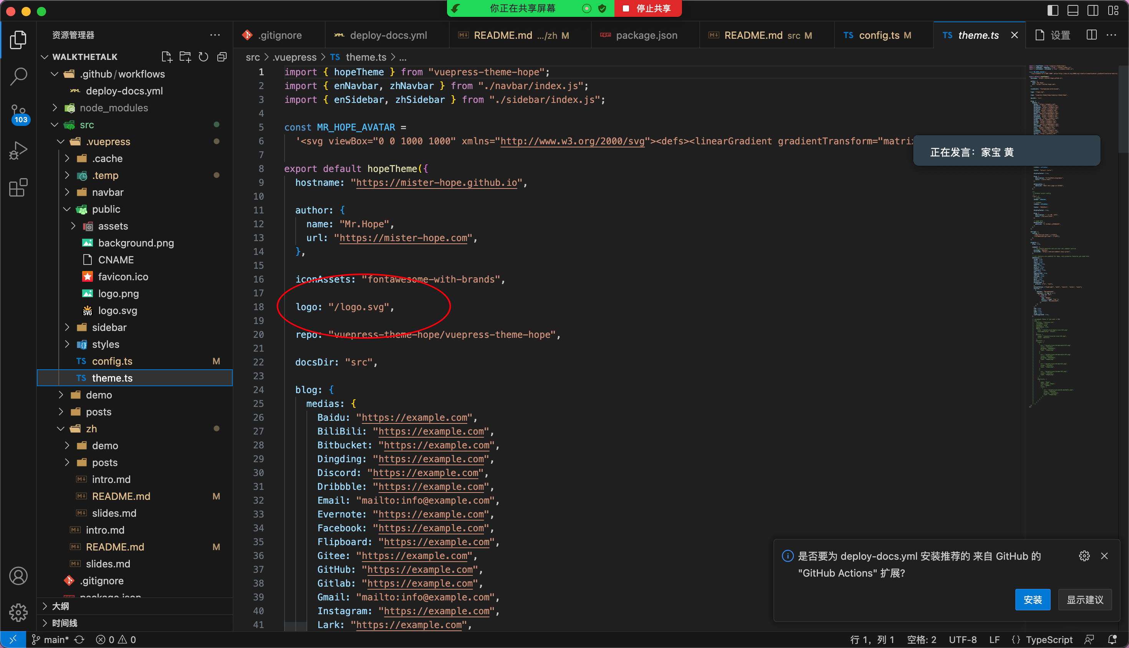The height and width of the screenshot is (648, 1129).
Task: Collapse all folders in explorer
Action: pos(222,56)
